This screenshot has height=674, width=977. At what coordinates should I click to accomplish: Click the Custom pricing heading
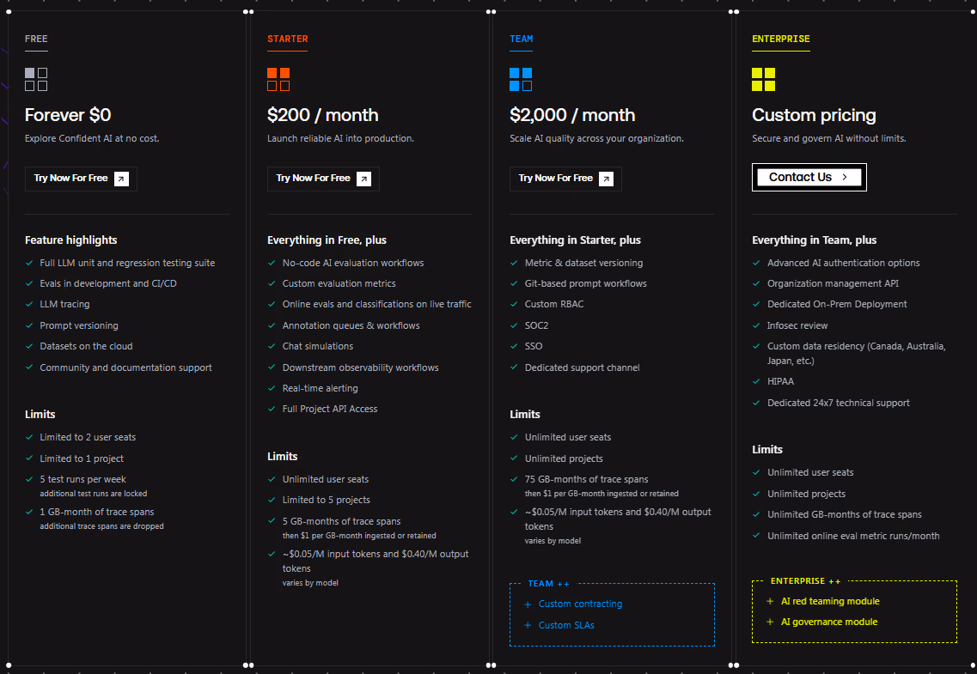coord(814,115)
